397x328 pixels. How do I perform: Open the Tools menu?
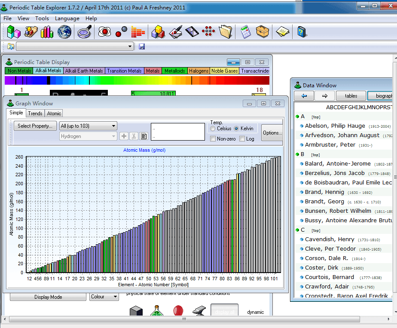42,18
